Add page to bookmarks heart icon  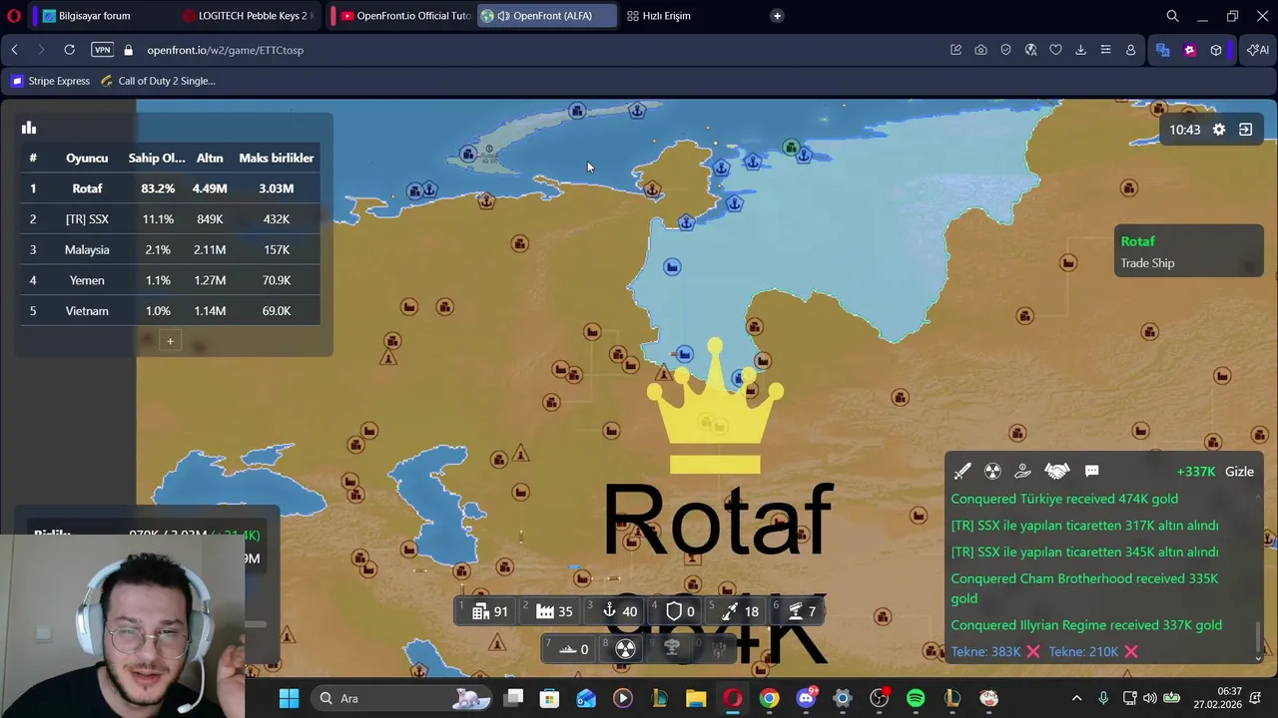1055,50
